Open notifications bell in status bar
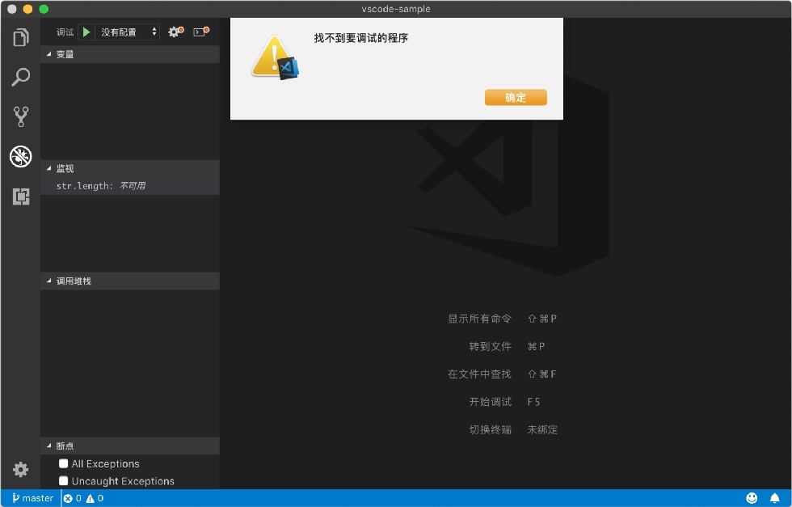The image size is (792, 507). tap(774, 498)
